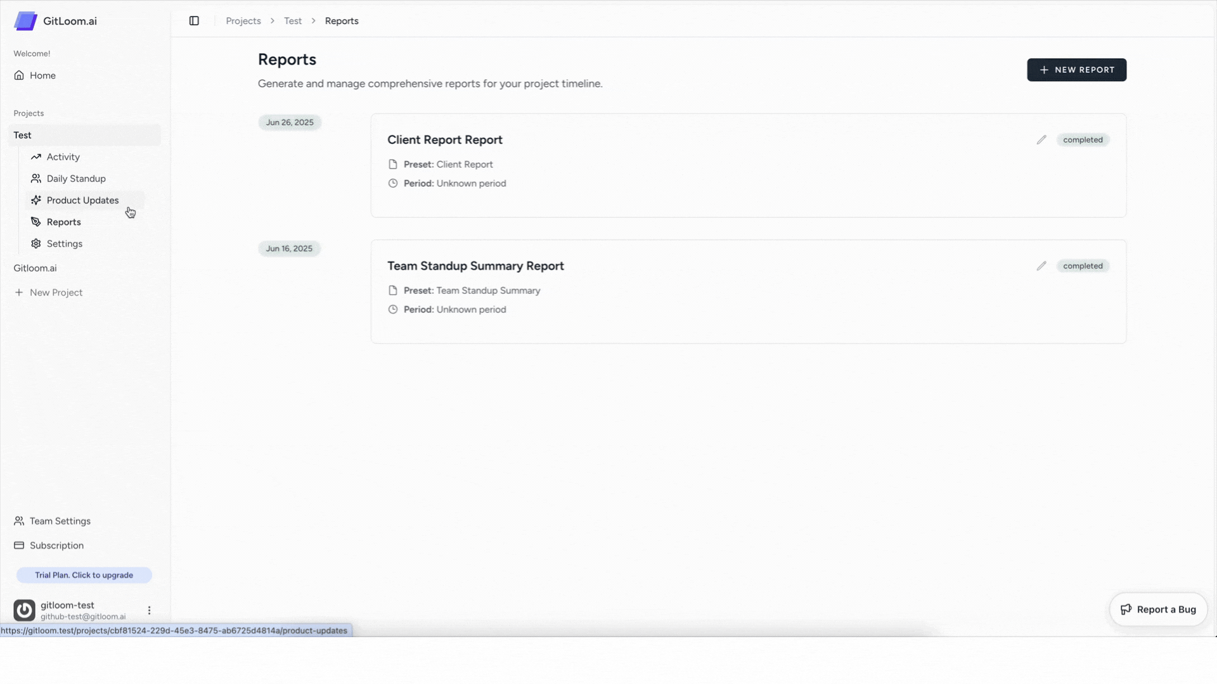The height and width of the screenshot is (684, 1217).
Task: Edit Team Standup Summary Report via pencil icon
Action: 1041,265
